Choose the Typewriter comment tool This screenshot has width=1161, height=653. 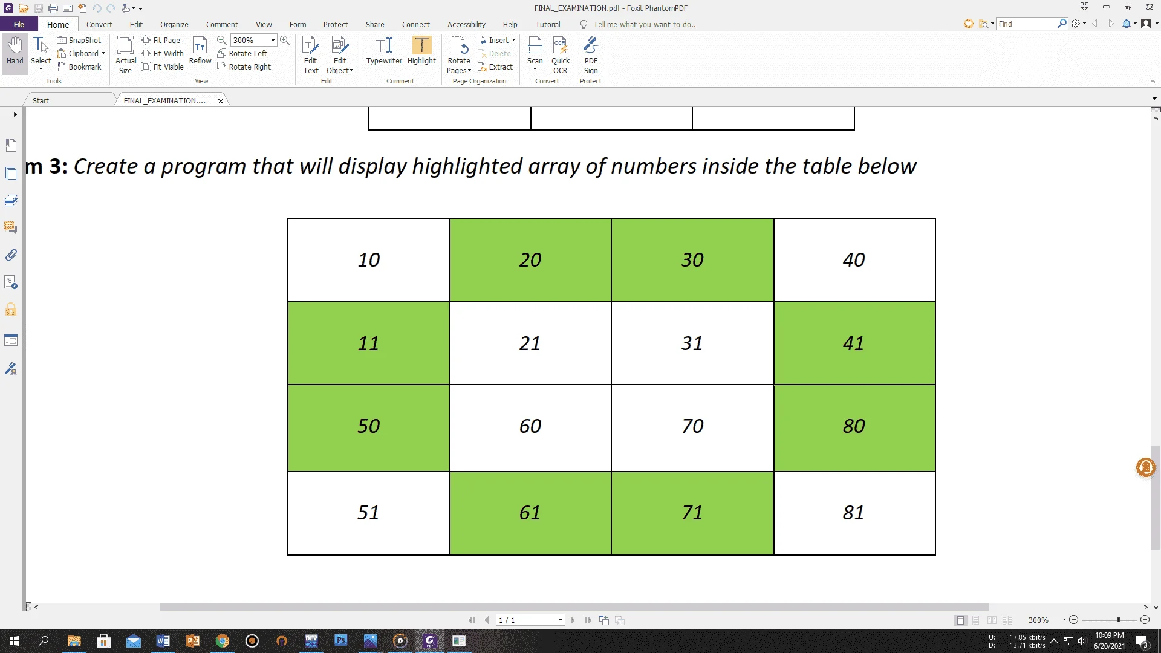click(384, 51)
